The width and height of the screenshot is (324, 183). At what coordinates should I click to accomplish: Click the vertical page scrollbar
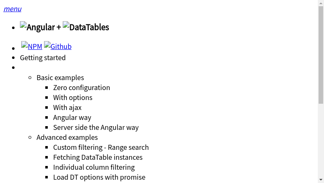click(x=321, y=54)
